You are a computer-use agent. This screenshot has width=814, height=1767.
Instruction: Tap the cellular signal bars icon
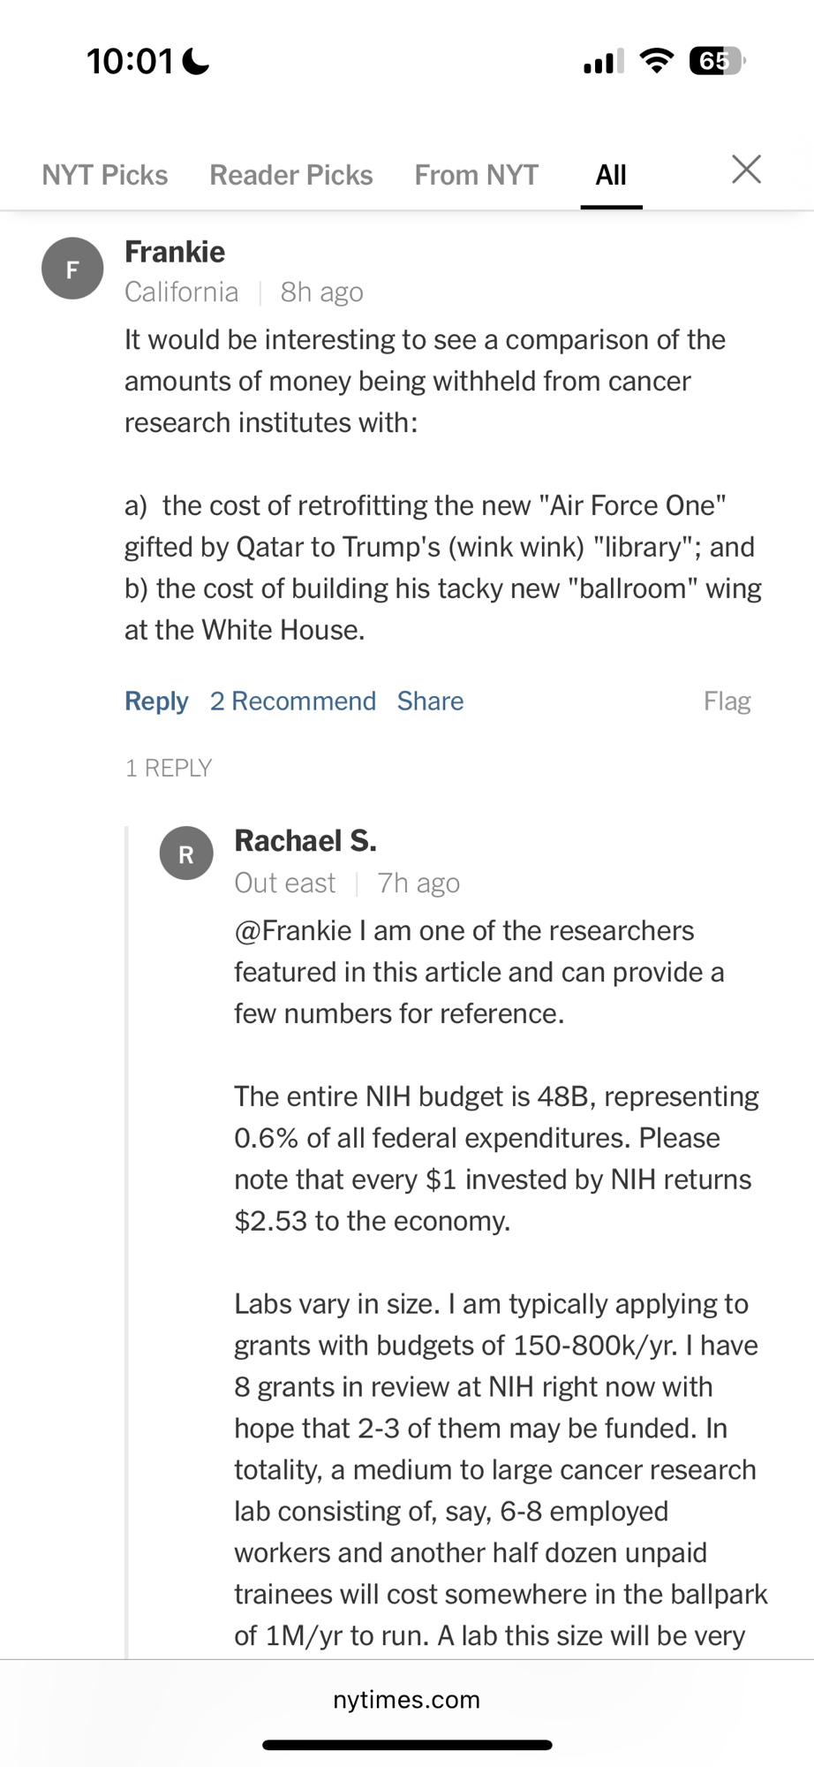point(603,62)
